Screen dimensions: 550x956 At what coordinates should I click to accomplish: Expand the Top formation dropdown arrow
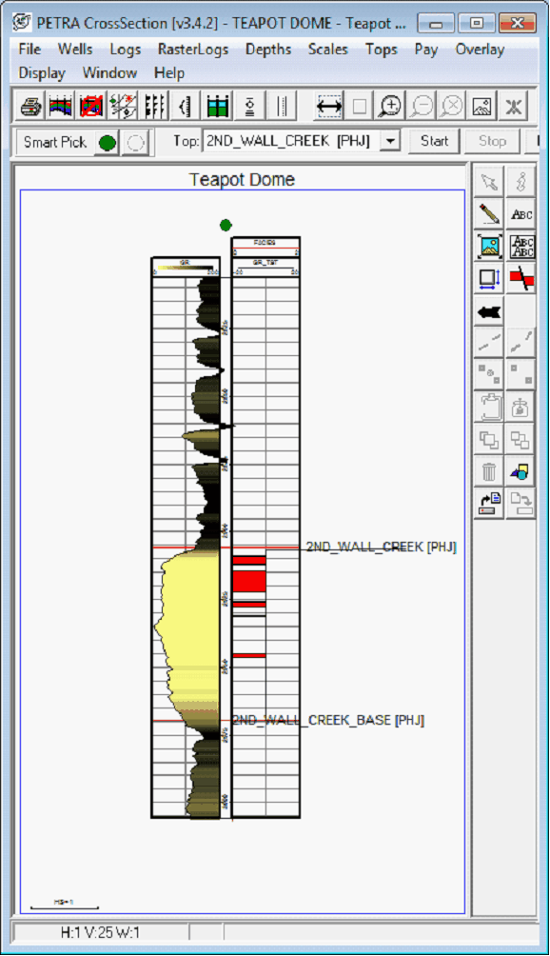pyautogui.click(x=390, y=142)
